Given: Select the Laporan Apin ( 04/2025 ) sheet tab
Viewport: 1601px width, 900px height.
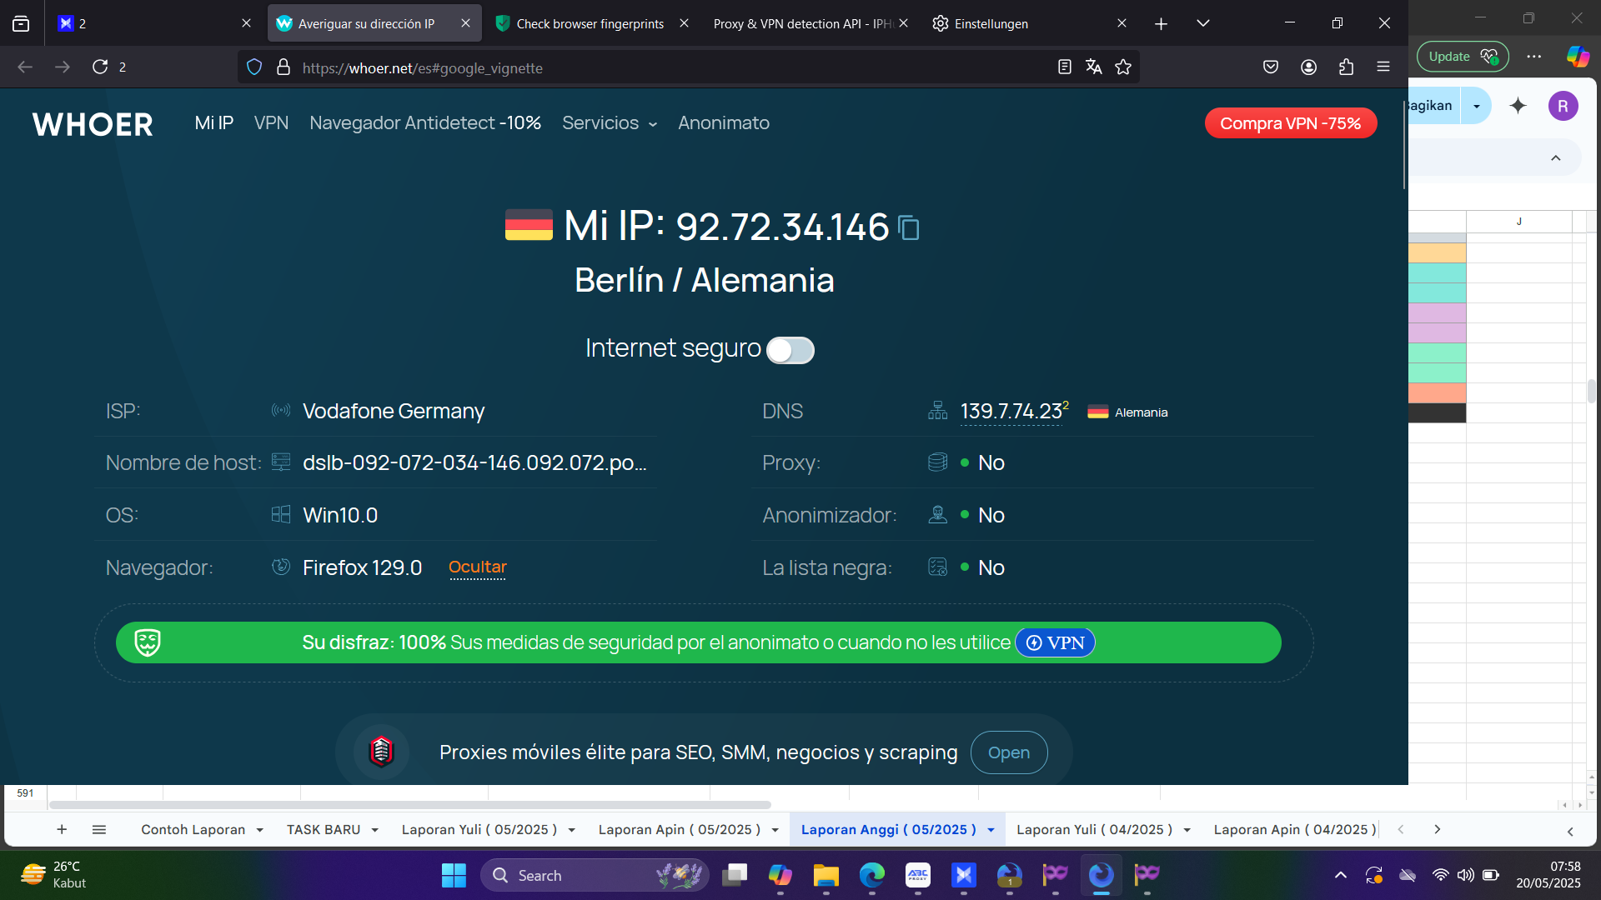Looking at the screenshot, I should (x=1295, y=829).
